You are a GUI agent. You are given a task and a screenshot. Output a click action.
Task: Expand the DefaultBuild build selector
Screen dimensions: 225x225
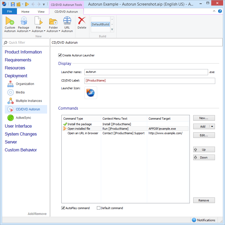[112, 30]
